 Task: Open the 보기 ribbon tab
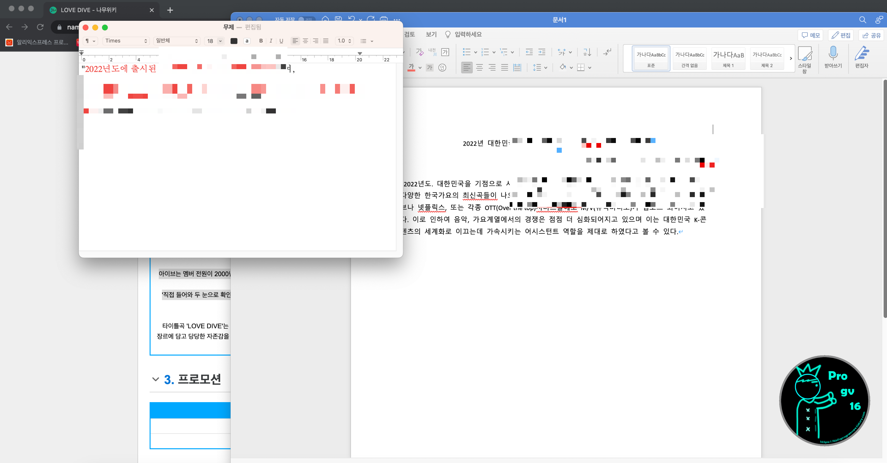(431, 34)
